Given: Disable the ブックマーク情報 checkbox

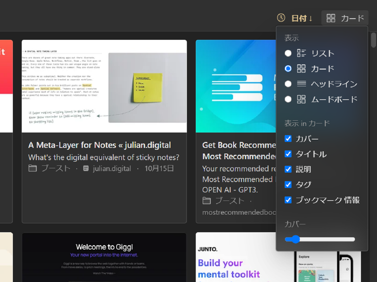Looking at the screenshot, I should (x=288, y=200).
